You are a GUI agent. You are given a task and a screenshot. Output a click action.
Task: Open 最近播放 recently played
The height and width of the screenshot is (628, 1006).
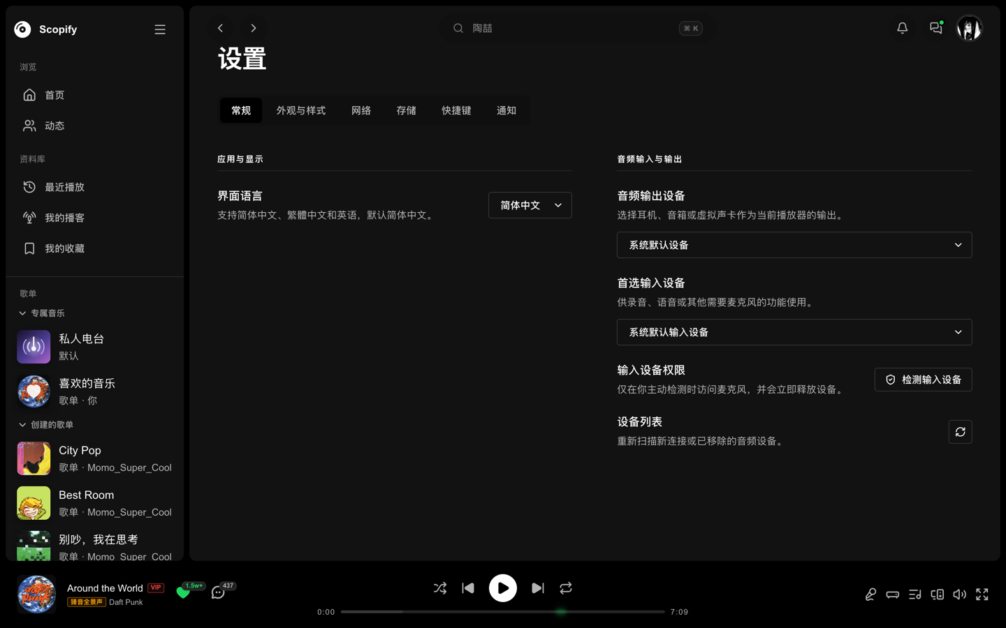(x=94, y=187)
